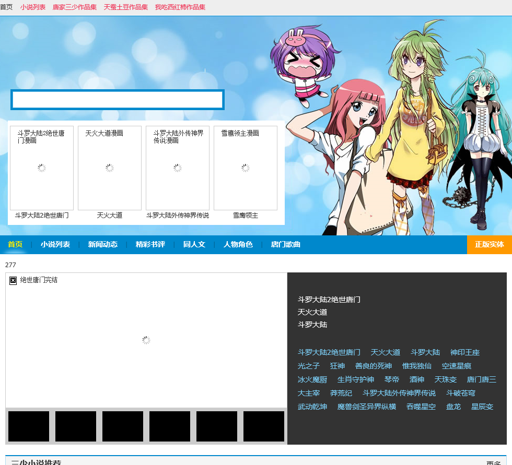Select third black slideshow thumbnail
The image size is (512, 465).
point(123,426)
